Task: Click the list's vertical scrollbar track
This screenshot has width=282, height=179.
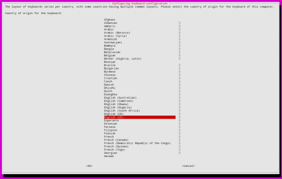Action: pos(179,88)
